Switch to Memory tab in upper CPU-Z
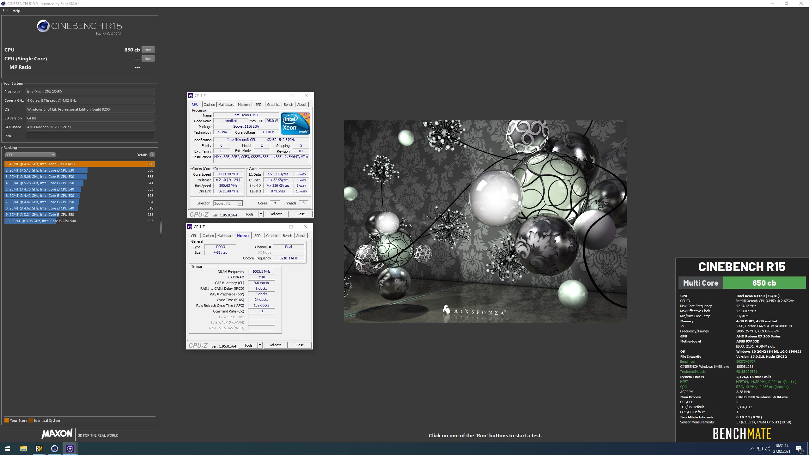 [244, 105]
